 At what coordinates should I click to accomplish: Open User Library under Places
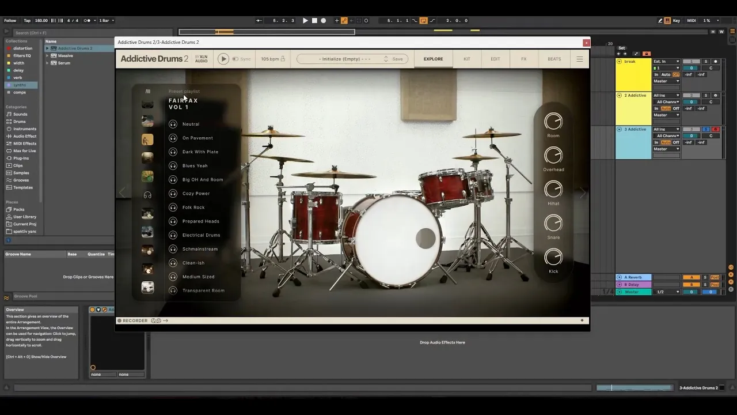click(x=25, y=217)
